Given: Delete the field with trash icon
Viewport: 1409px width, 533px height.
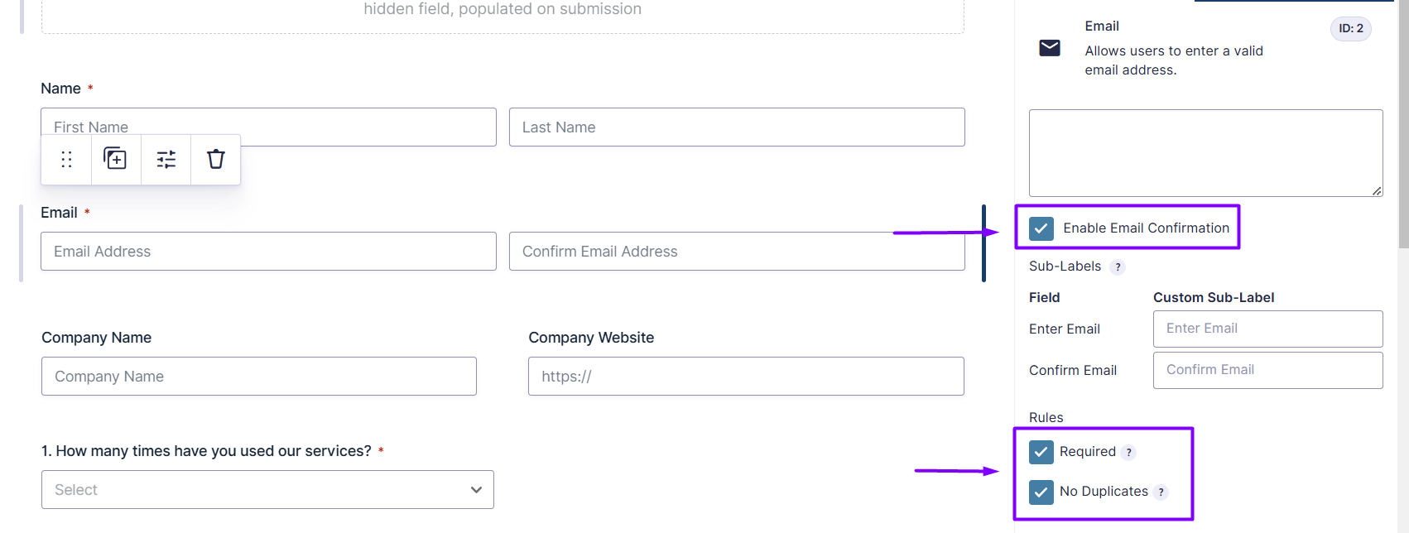Looking at the screenshot, I should pos(216,159).
